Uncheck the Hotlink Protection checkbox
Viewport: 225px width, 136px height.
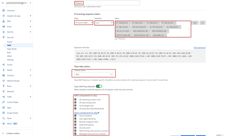(75, 125)
